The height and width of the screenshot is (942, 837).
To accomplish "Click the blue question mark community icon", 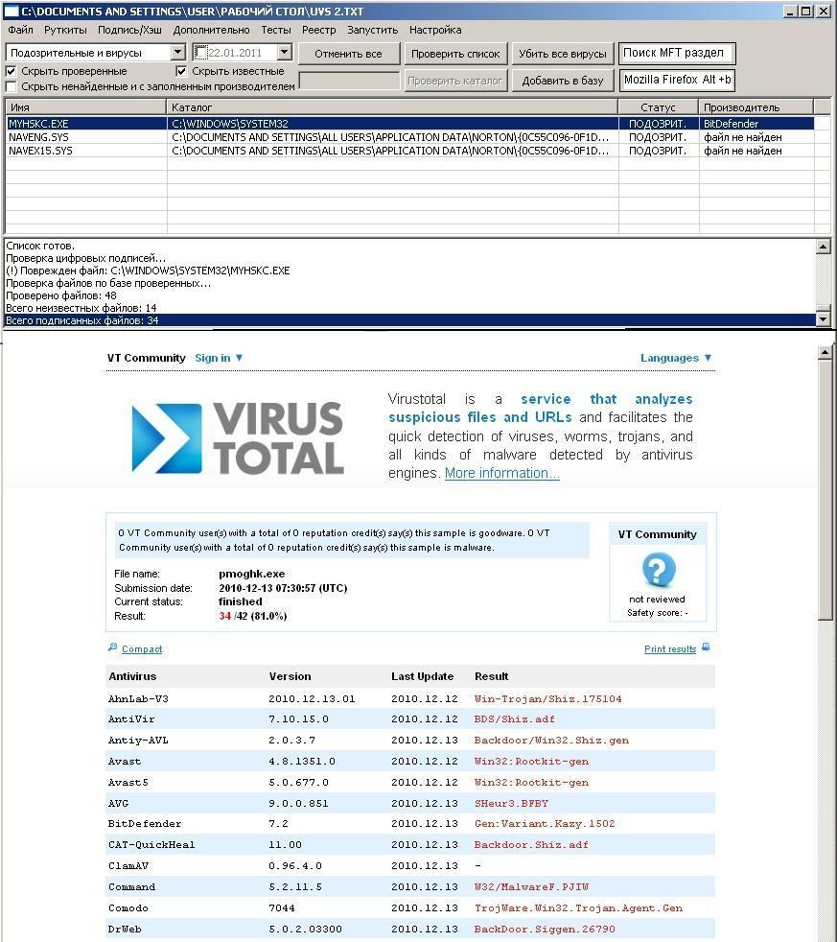I will tap(659, 570).
